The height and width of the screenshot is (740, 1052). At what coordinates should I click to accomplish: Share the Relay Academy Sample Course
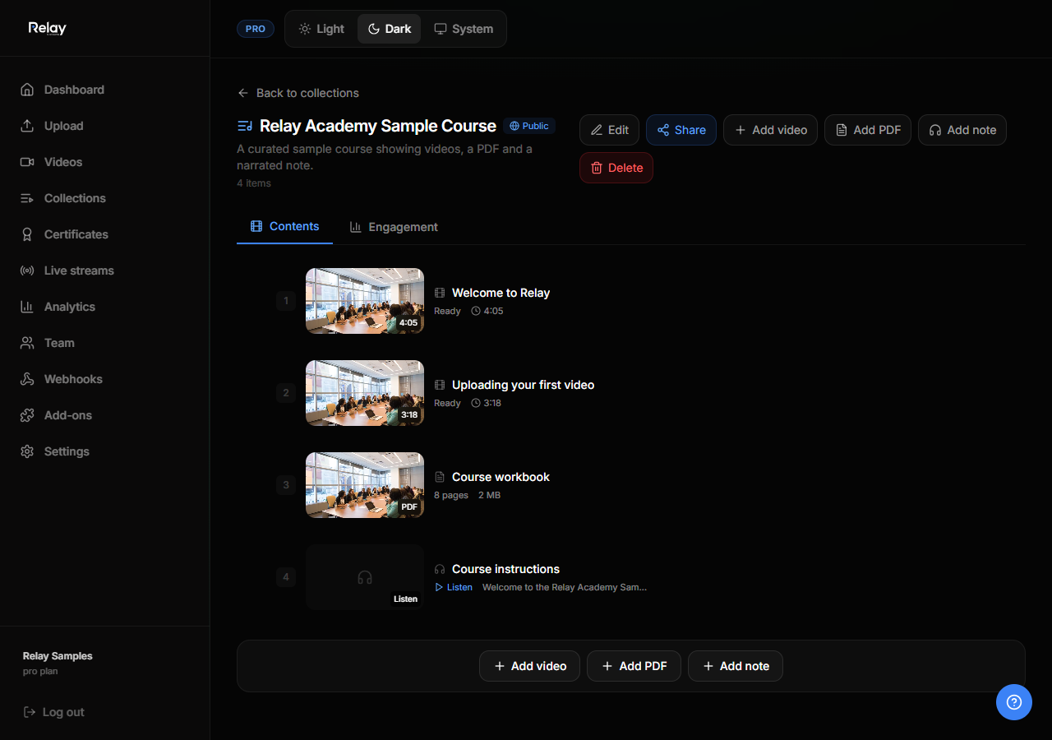tap(681, 130)
